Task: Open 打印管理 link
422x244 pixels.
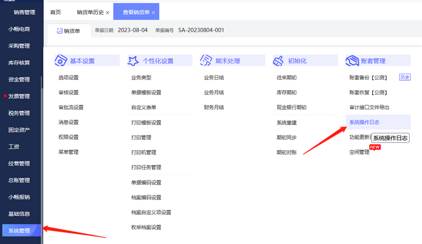Action: click(x=141, y=138)
